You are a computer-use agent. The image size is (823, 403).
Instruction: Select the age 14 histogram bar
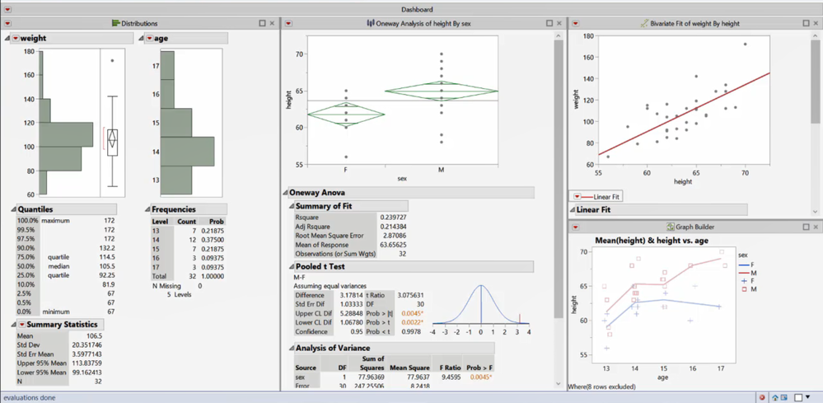pos(187,151)
